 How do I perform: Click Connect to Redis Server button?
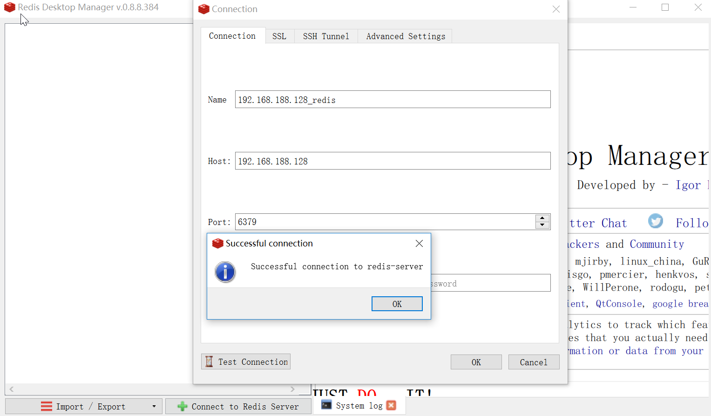point(238,406)
